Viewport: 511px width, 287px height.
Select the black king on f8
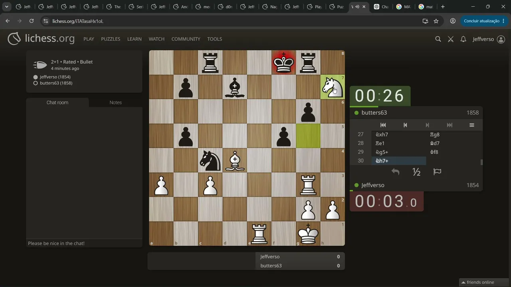283,62
